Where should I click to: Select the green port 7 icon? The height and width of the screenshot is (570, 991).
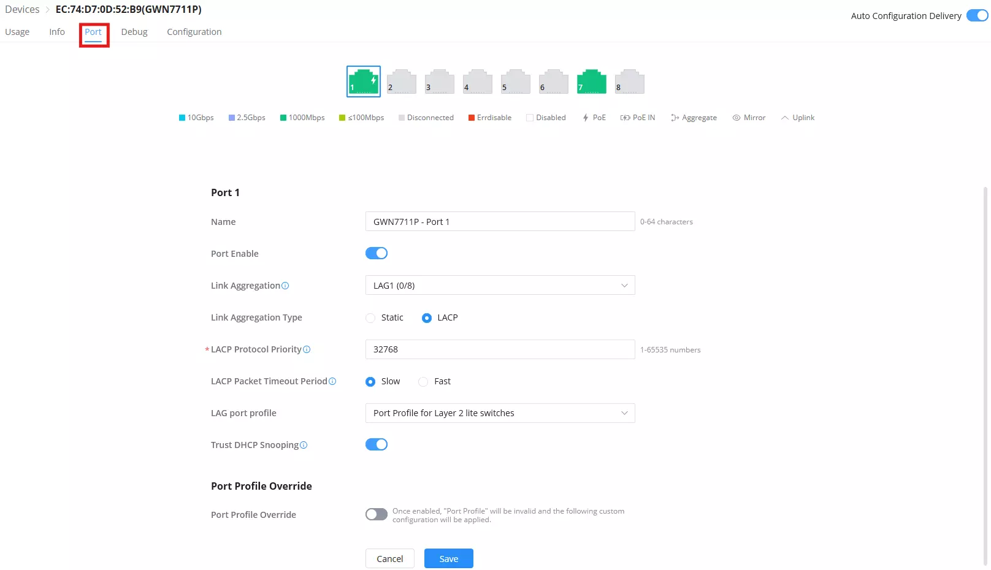(x=592, y=82)
